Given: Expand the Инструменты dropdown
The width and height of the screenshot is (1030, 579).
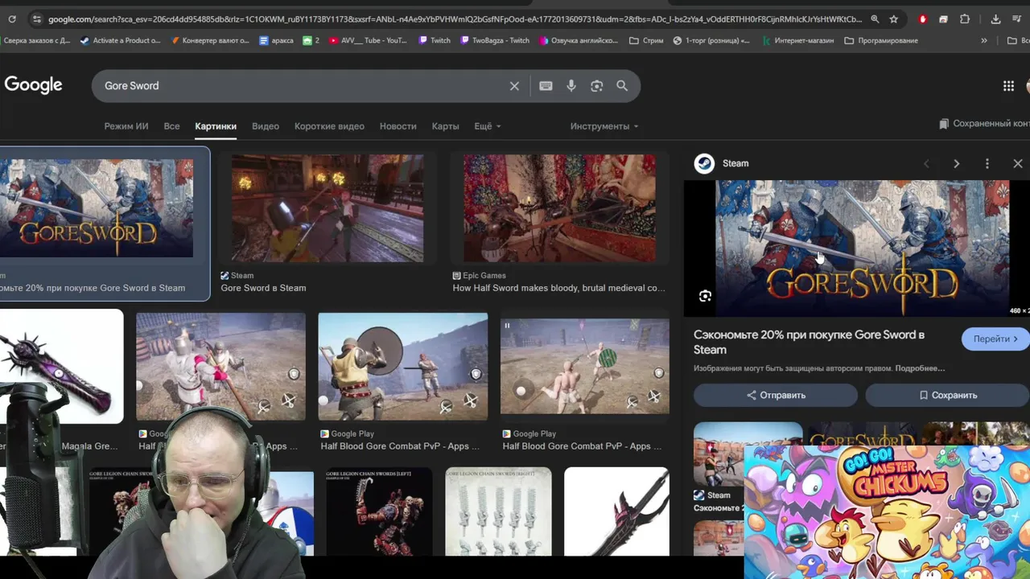Looking at the screenshot, I should [x=604, y=126].
